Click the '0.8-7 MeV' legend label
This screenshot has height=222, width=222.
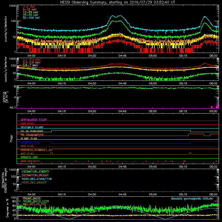coord(30,65)
